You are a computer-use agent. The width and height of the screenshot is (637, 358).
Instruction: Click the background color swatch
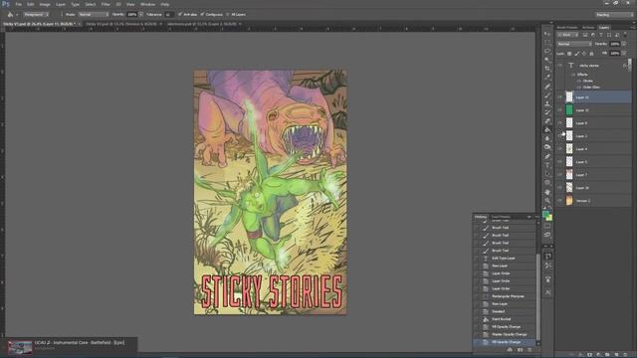[x=549, y=218]
